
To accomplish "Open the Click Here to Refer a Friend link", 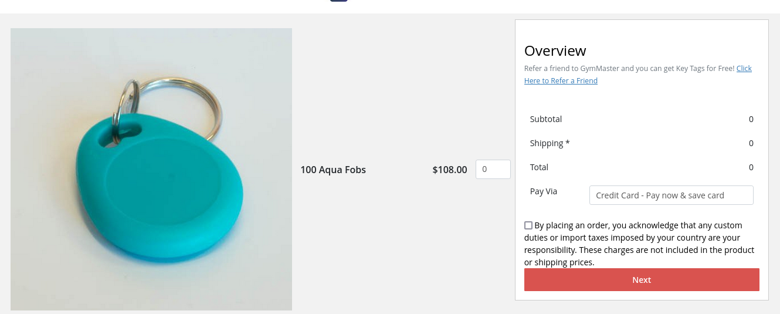I will (561, 81).
